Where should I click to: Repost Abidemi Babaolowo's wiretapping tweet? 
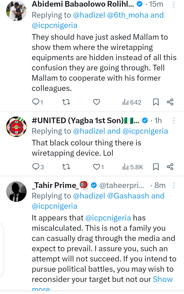[x=66, y=102]
